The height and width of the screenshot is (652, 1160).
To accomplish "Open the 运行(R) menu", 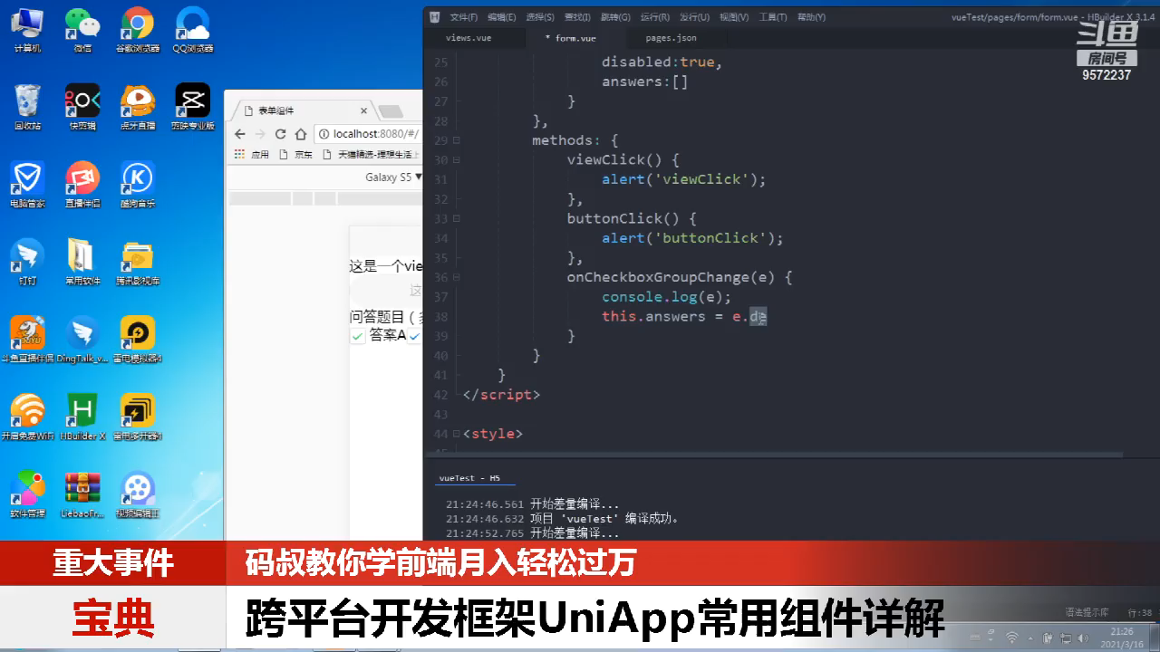I will click(654, 17).
